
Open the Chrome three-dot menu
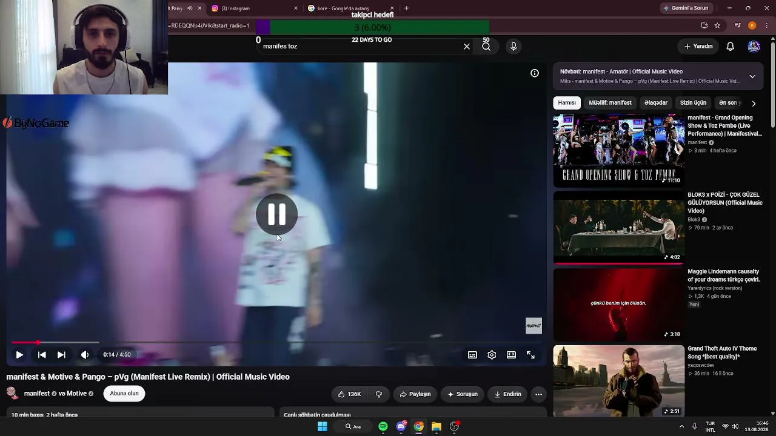767,25
